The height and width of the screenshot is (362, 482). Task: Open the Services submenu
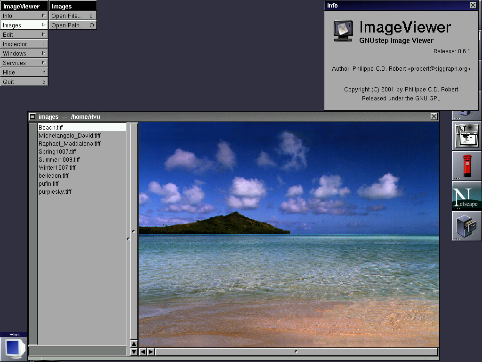24,63
